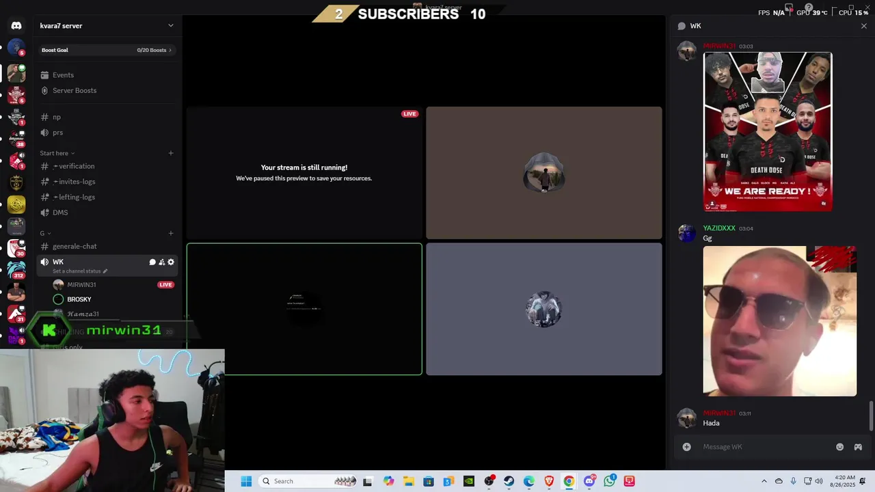The width and height of the screenshot is (875, 492).
Task: Click Discord icon in the taskbar
Action: (x=589, y=481)
